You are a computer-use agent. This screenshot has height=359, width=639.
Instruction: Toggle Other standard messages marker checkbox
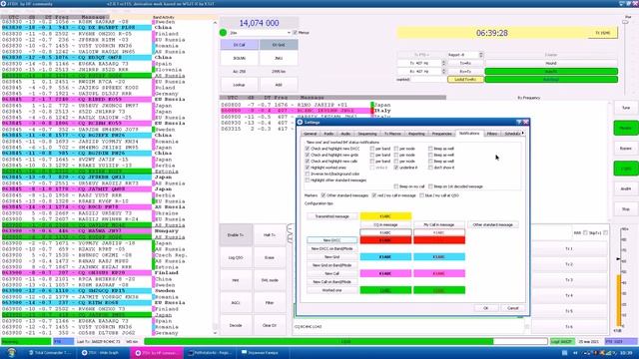point(323,195)
